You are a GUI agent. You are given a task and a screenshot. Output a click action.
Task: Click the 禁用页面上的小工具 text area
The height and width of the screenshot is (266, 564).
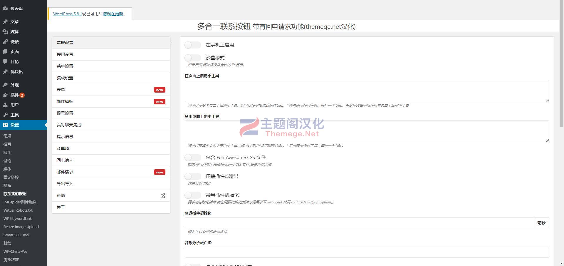click(367, 131)
